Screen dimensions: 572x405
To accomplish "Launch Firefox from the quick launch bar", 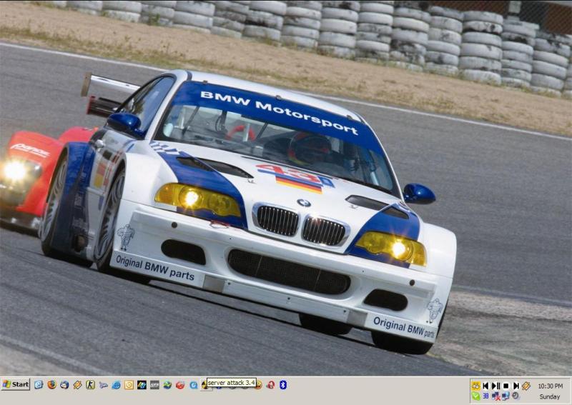I will point(51,384).
